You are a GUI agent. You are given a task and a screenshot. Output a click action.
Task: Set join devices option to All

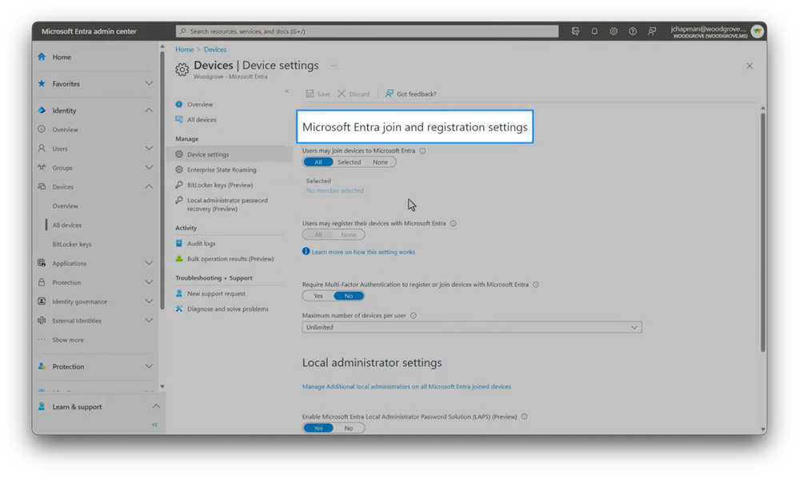[318, 162]
